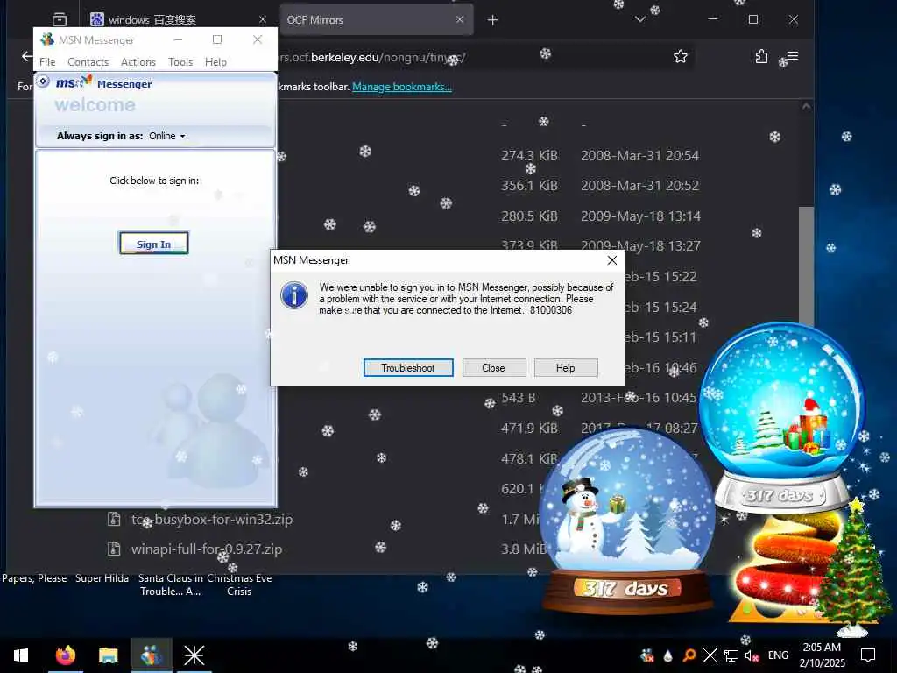This screenshot has height=673, width=897.
Task: Close the OCF Mirrors tab
Action: pos(459,19)
